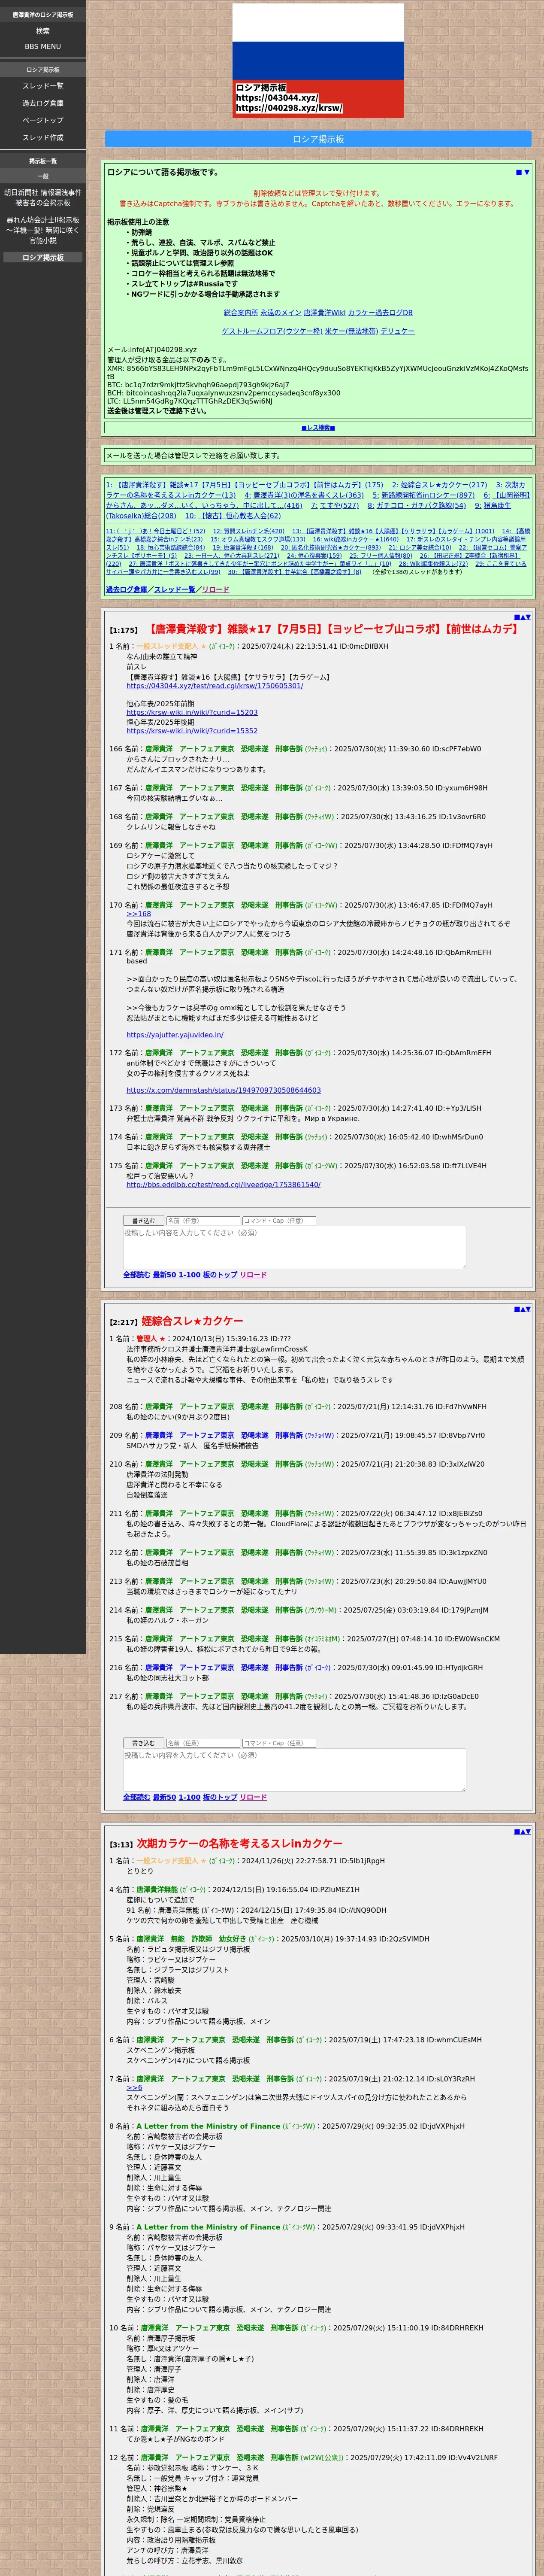Click 管理人 ★ name in thread 2 post 1

(x=151, y=1339)
